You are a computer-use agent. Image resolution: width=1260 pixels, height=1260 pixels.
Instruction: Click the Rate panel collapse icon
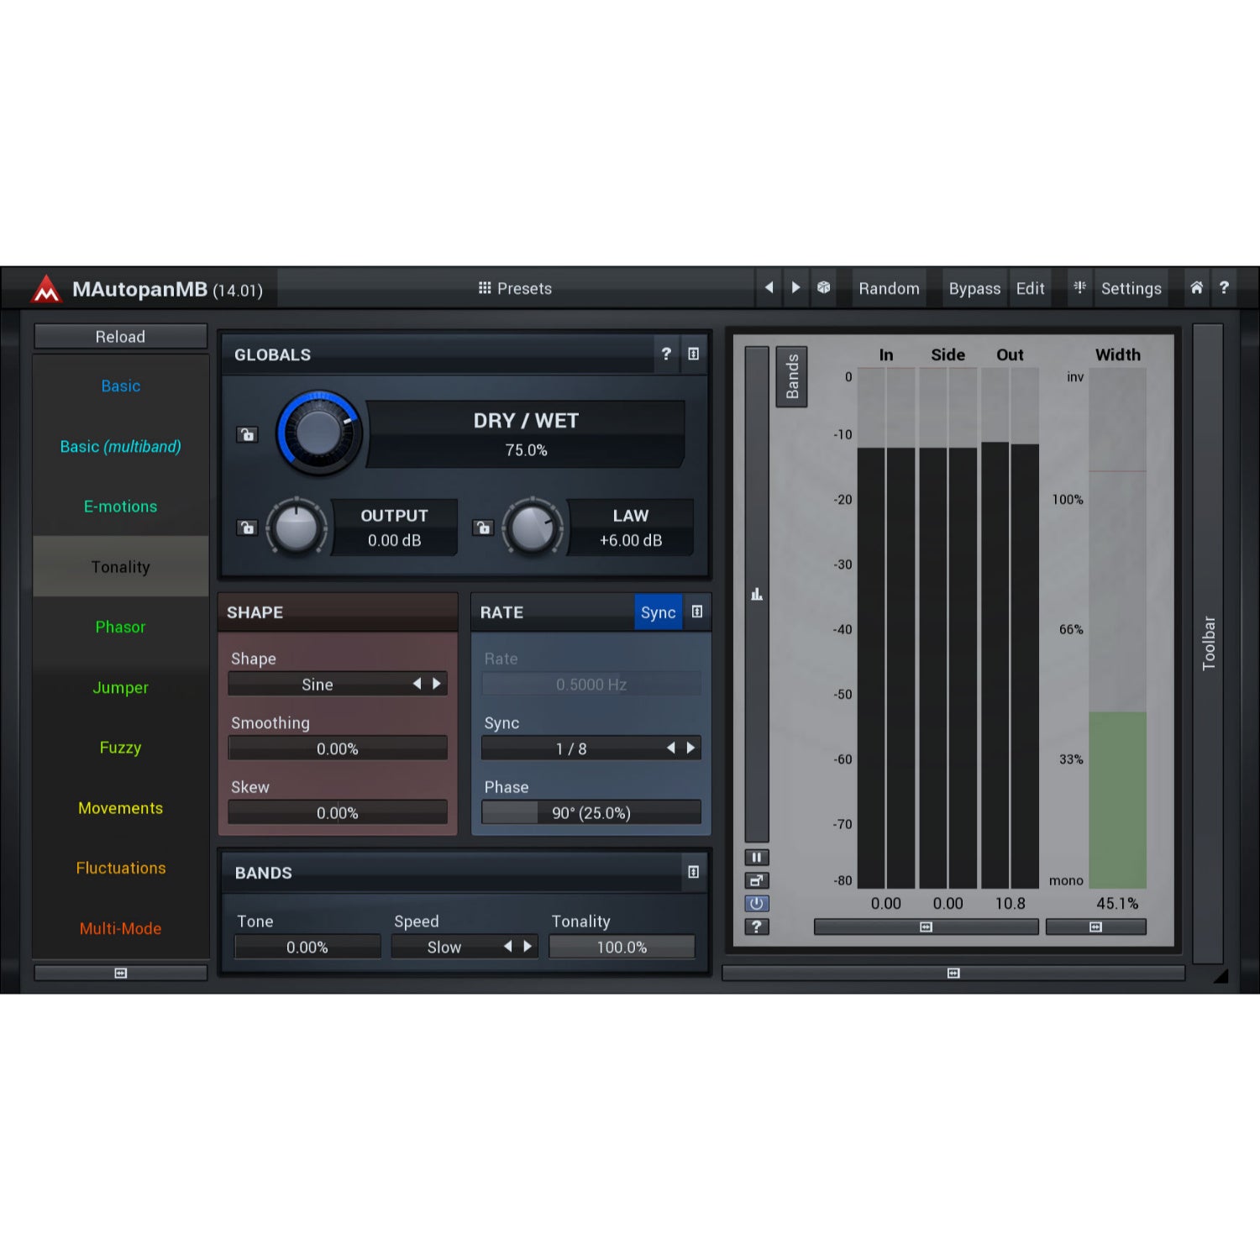click(x=697, y=612)
